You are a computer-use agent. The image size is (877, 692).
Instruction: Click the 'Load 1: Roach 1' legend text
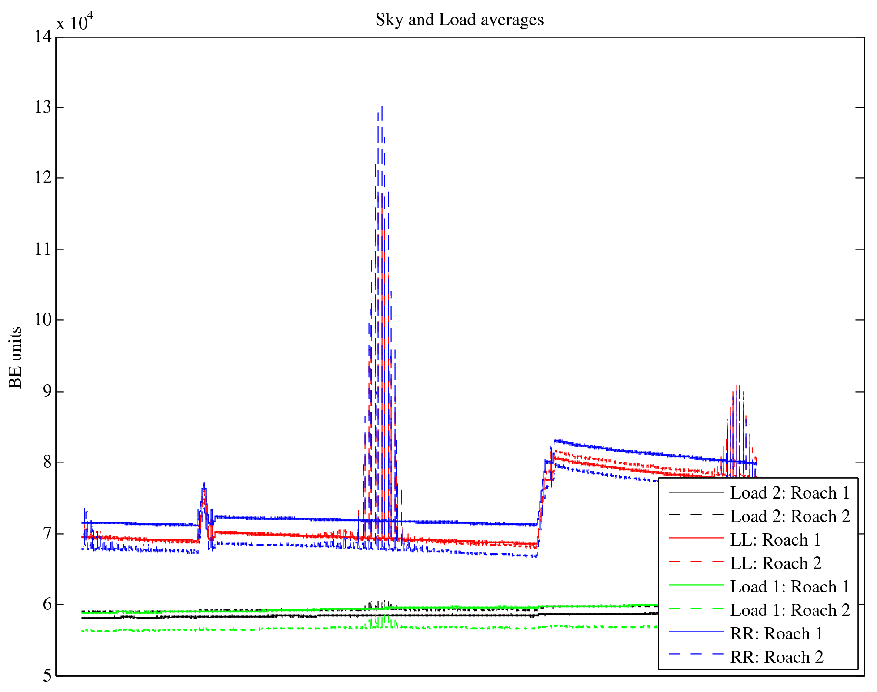coord(790,587)
